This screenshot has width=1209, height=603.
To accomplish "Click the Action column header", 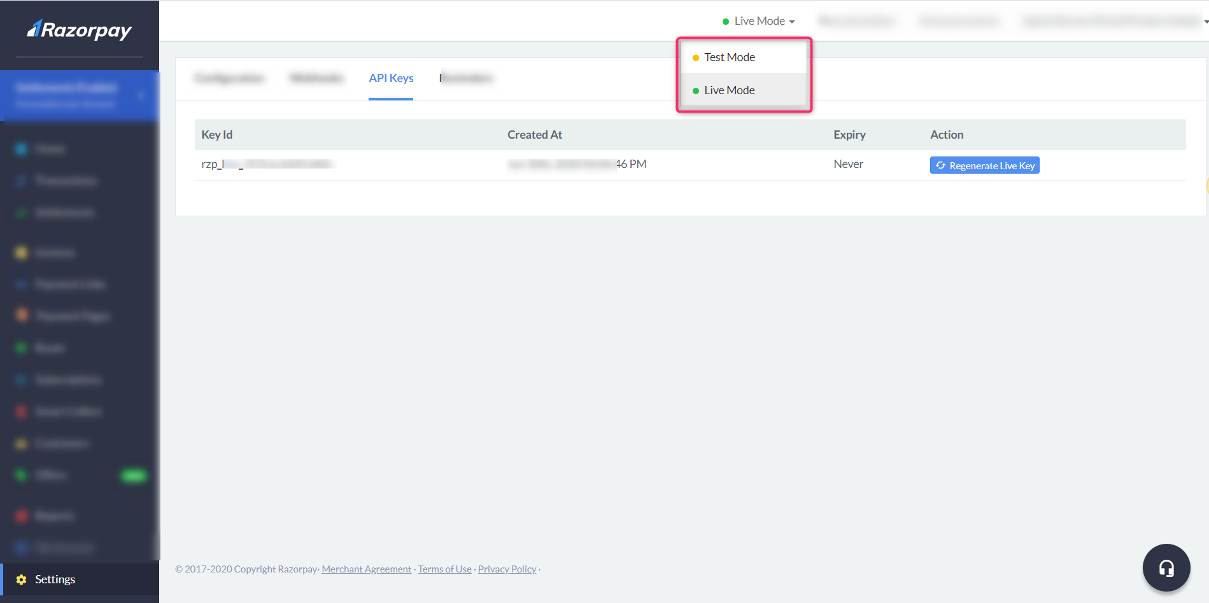I will coord(947,135).
